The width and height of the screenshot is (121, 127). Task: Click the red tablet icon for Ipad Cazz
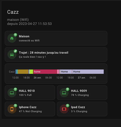pos(64,109)
